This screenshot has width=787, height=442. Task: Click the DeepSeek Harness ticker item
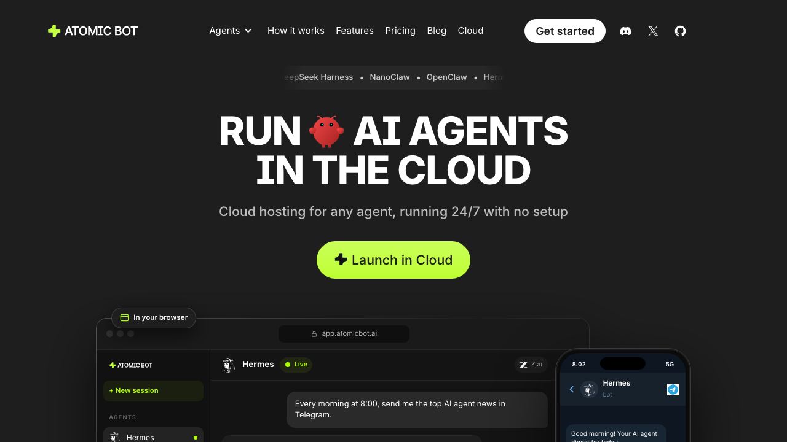[x=318, y=77]
